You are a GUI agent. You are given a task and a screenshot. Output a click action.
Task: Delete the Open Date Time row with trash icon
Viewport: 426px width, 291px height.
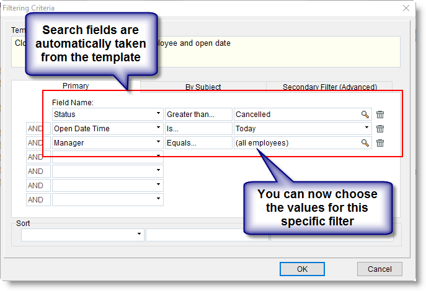380,129
